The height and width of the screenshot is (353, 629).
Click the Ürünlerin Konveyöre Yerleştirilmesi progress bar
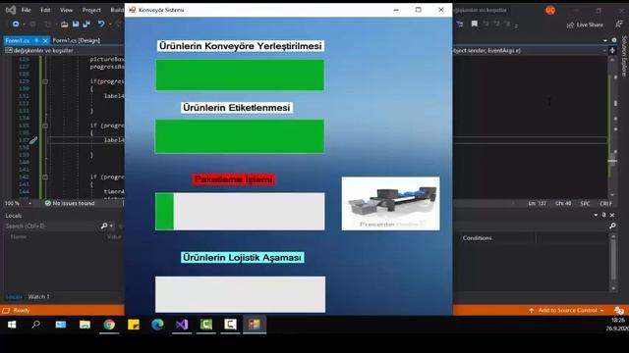click(240, 75)
